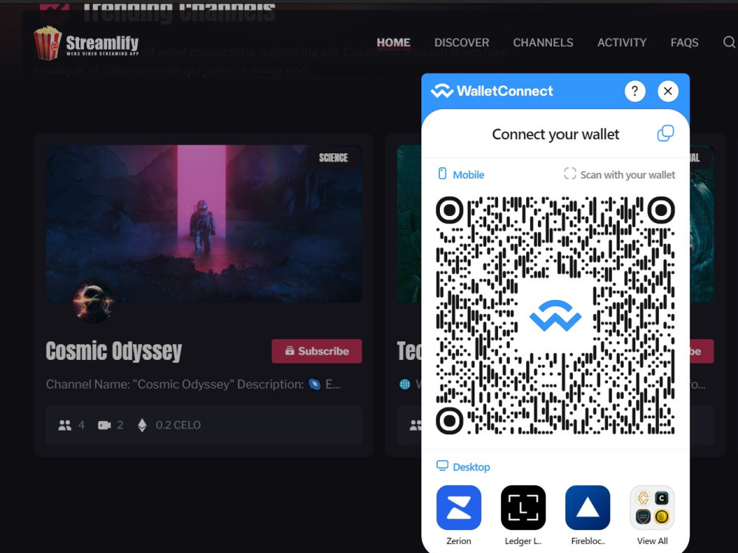Click the Mobile section label
The height and width of the screenshot is (553, 738).
coord(462,175)
